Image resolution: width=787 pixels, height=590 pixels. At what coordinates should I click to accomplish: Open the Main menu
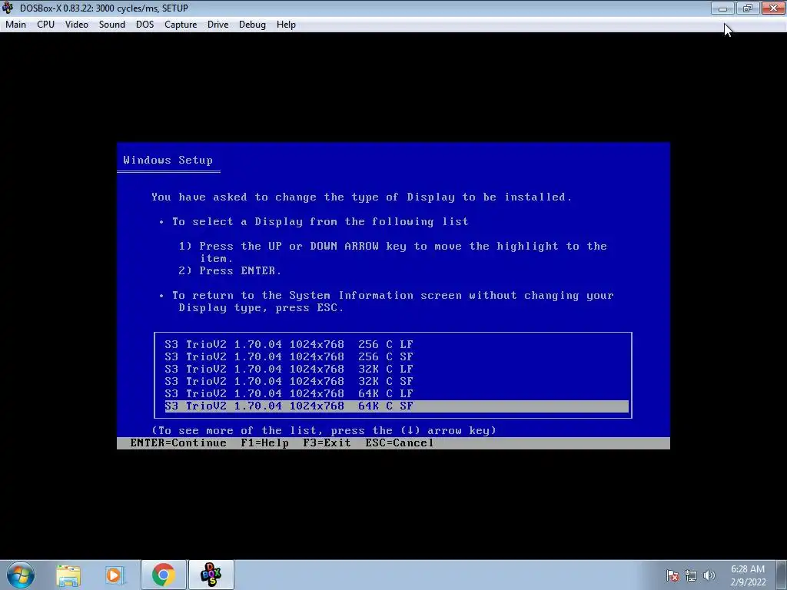(x=15, y=25)
